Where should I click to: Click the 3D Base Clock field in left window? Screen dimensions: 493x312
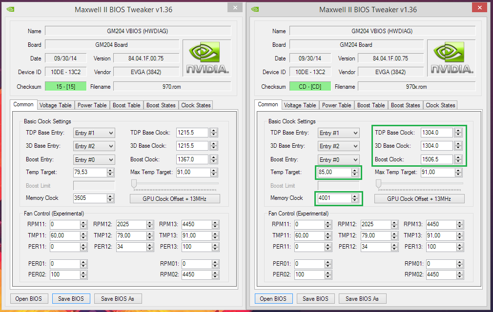[x=192, y=146]
